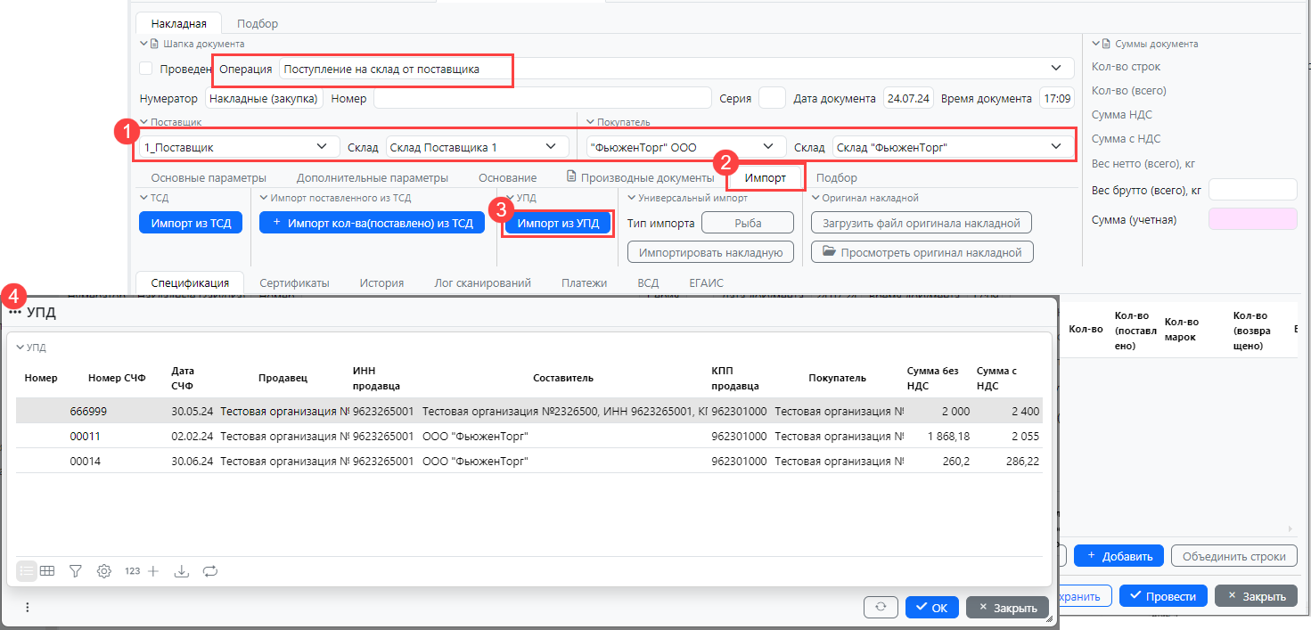Click the download icon in УПД toolbar

pyautogui.click(x=182, y=571)
